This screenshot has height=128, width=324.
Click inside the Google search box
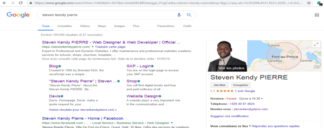(x=104, y=15)
